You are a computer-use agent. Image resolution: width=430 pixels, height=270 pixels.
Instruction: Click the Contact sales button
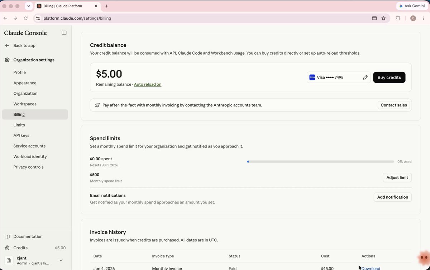coord(394,105)
